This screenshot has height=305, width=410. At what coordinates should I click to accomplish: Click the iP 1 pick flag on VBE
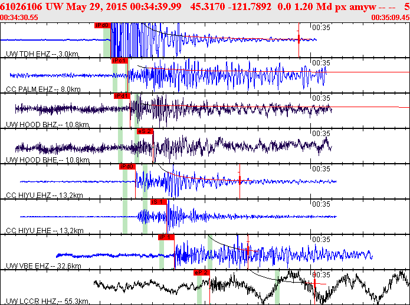pos(166,237)
